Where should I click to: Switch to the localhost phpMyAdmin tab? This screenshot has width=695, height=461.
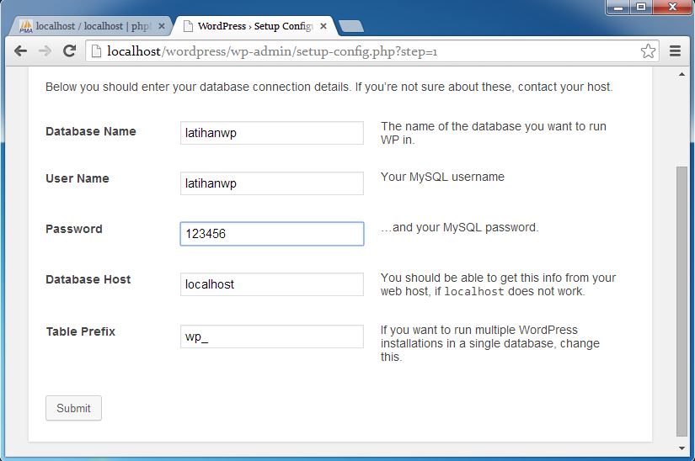(90, 26)
